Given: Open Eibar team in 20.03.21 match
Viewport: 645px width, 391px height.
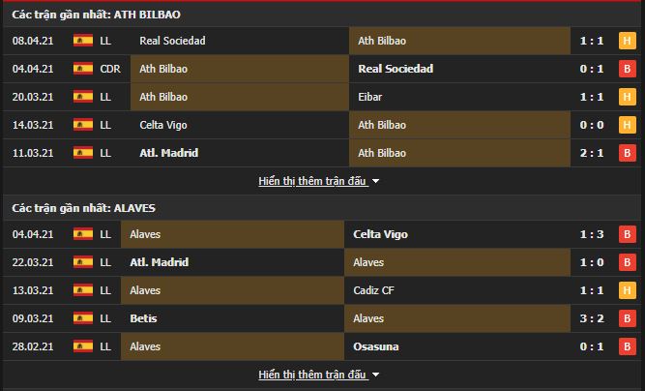Looking at the screenshot, I should click(369, 97).
